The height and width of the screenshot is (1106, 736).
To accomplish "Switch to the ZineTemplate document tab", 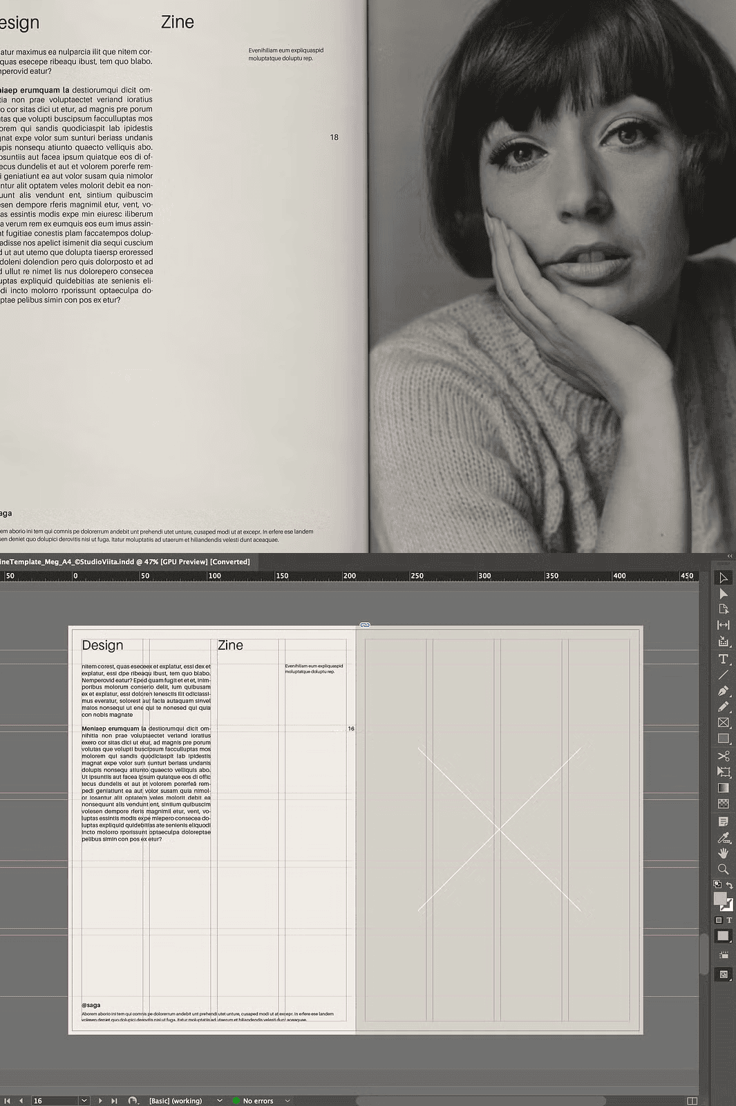I will (x=124, y=561).
